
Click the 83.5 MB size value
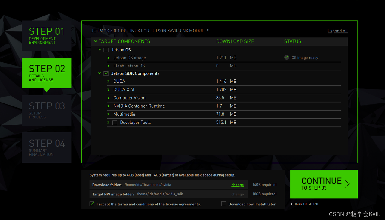(x=226, y=98)
